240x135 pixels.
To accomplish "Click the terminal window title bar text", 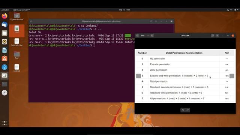I will point(101,21).
